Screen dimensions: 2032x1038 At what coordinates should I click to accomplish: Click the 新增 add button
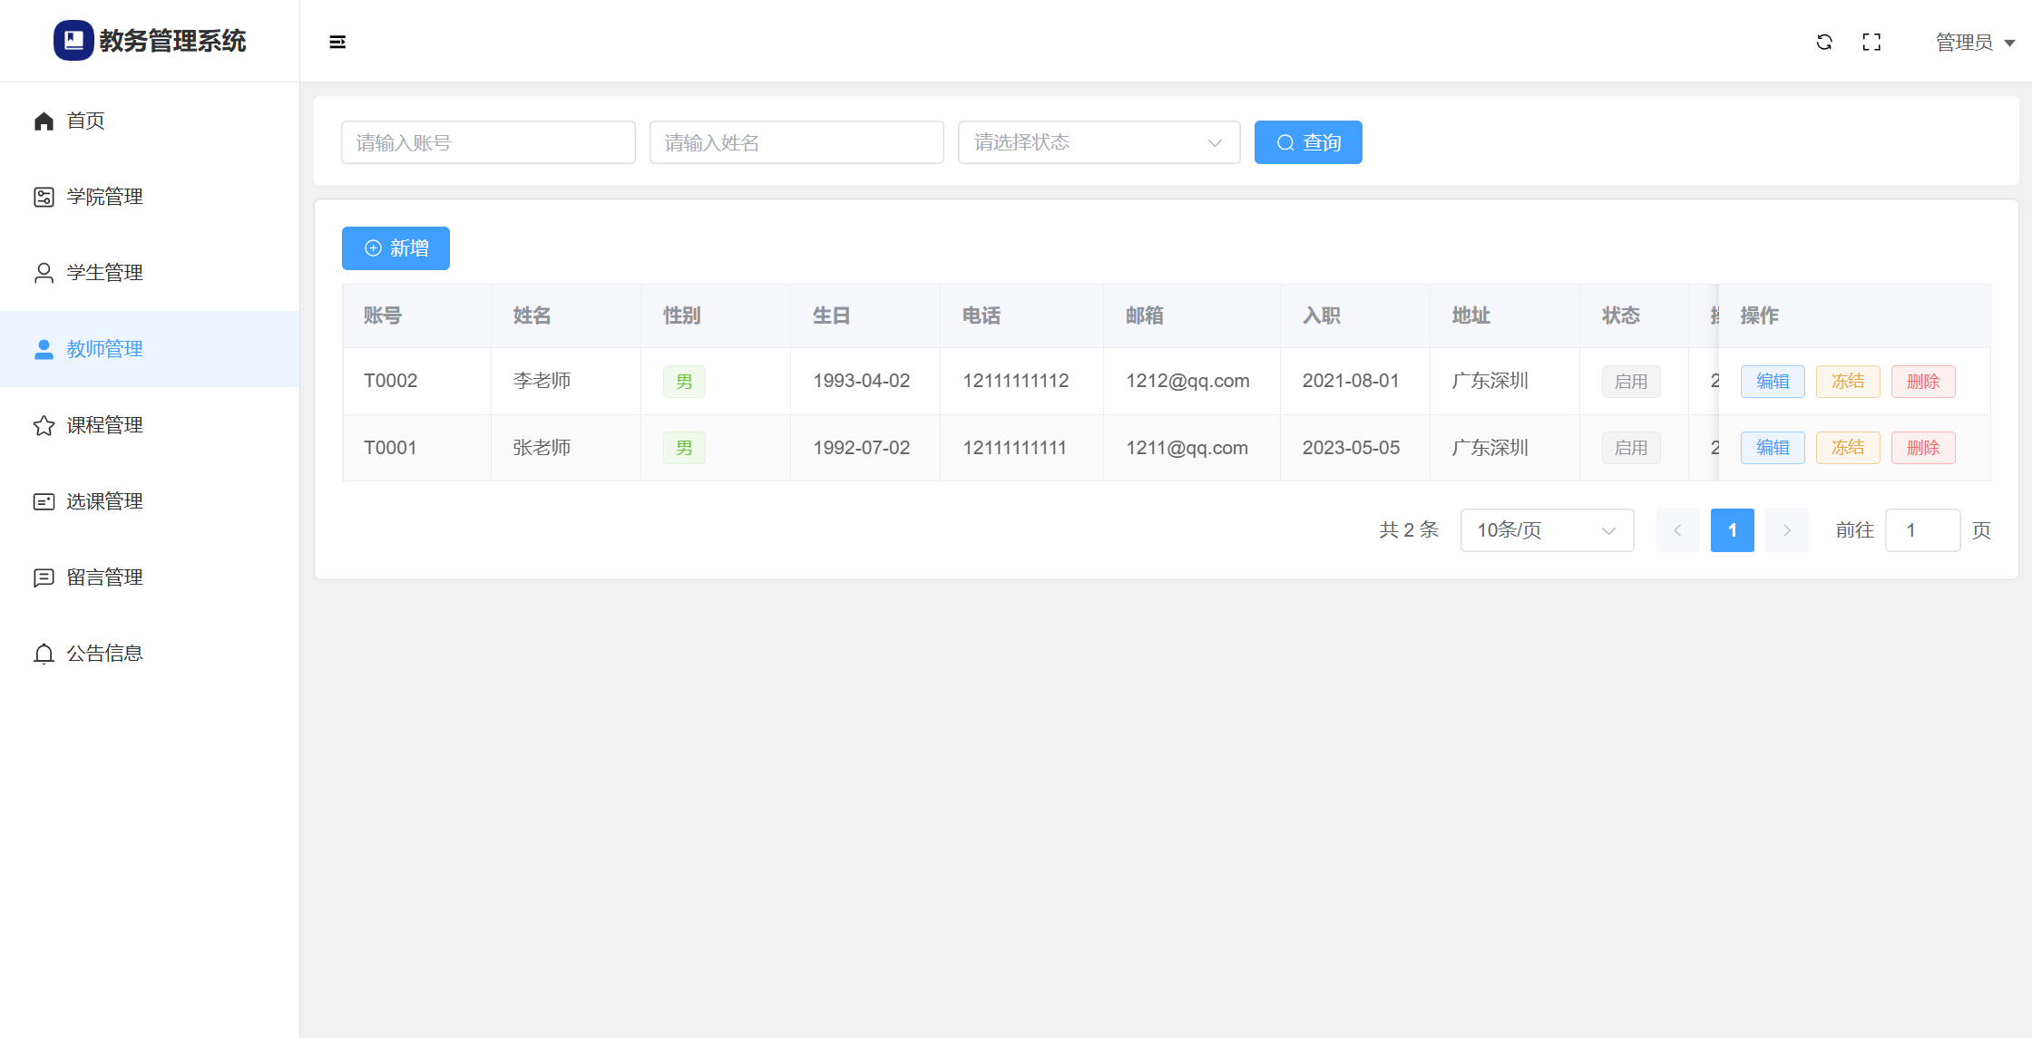[396, 248]
